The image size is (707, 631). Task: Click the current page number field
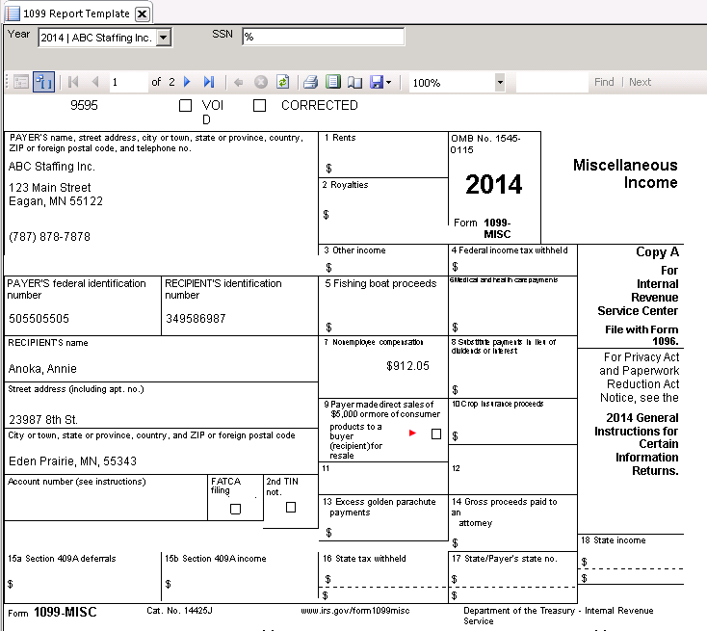click(x=128, y=82)
